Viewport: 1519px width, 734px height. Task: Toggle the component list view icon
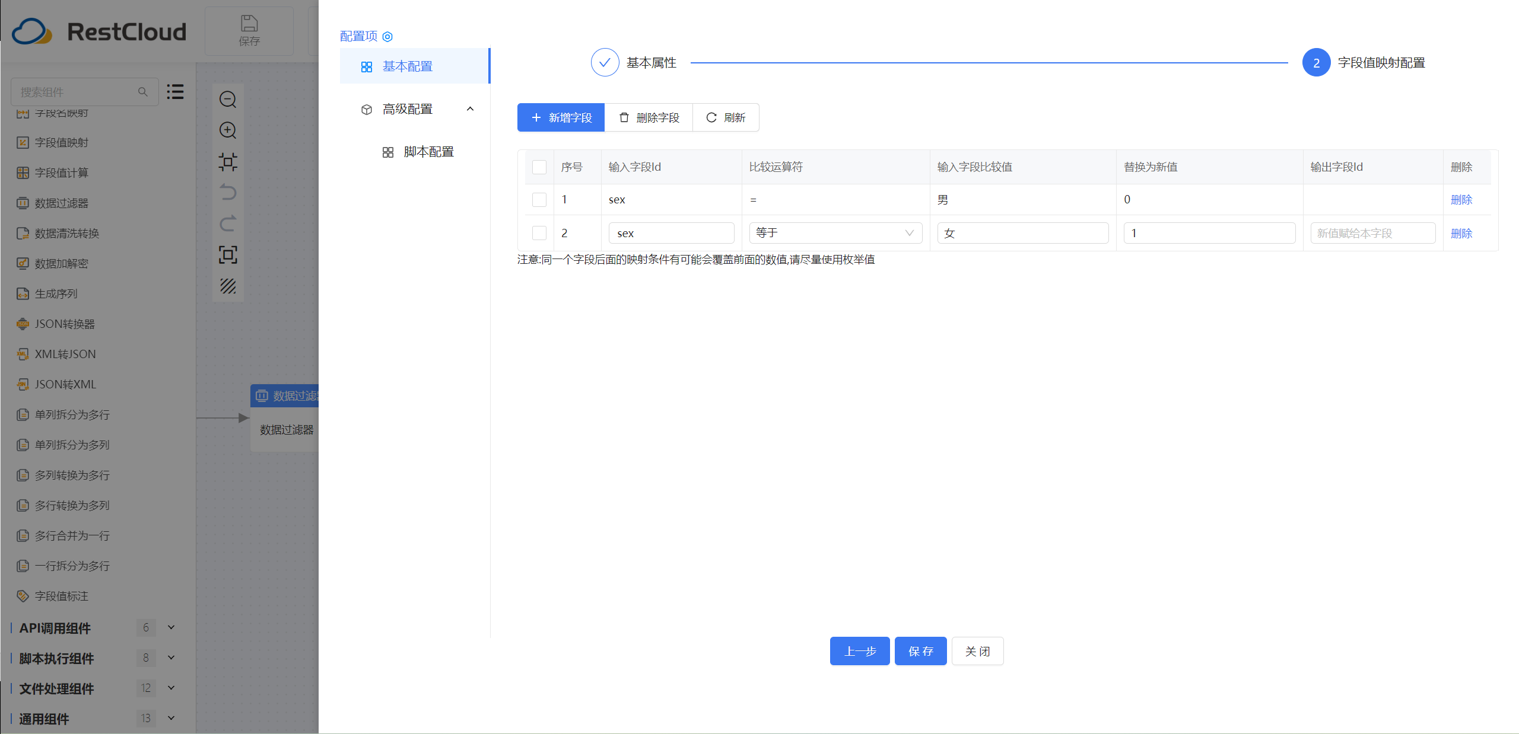click(175, 92)
